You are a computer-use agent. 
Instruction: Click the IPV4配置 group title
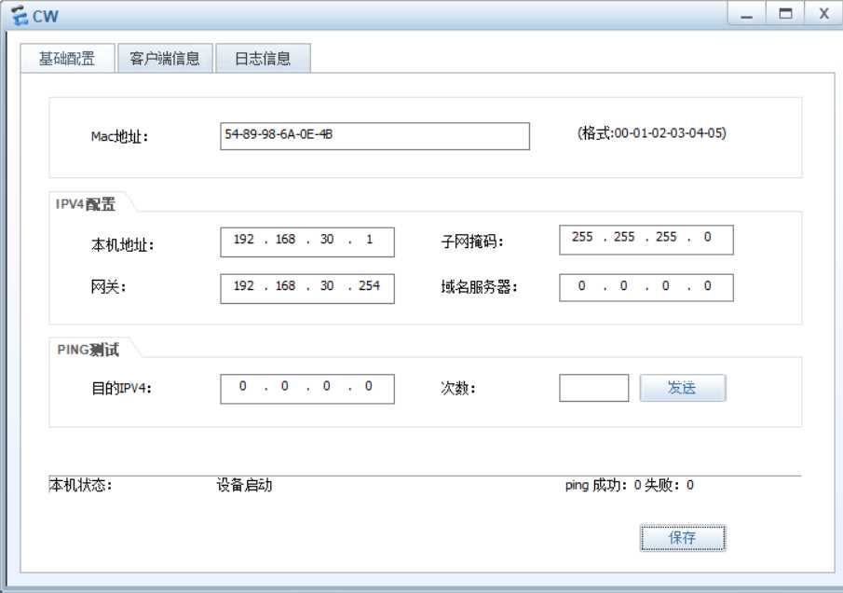[x=86, y=204]
